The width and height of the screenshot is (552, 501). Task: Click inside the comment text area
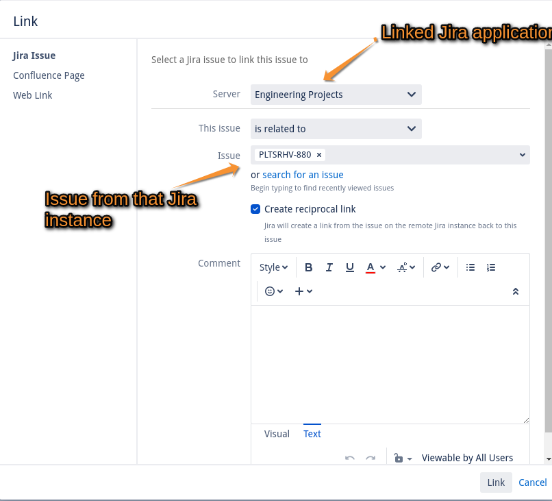click(x=390, y=365)
